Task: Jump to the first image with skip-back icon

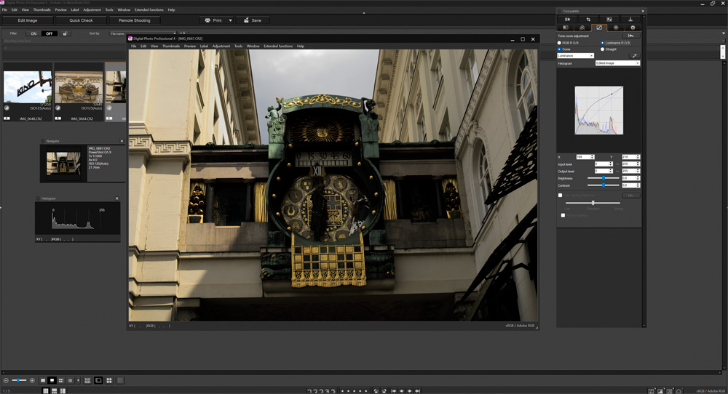Action: click(394, 391)
